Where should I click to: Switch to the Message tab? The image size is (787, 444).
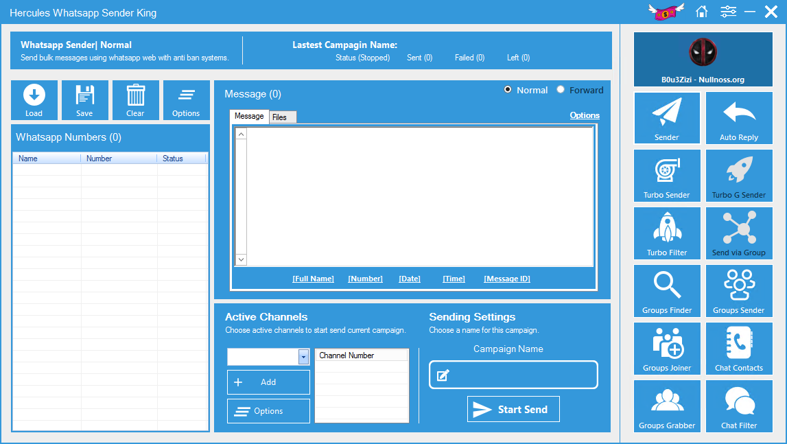[x=249, y=116]
